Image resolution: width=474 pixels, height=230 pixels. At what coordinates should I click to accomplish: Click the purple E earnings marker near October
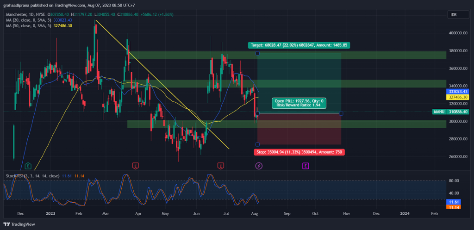306,166
